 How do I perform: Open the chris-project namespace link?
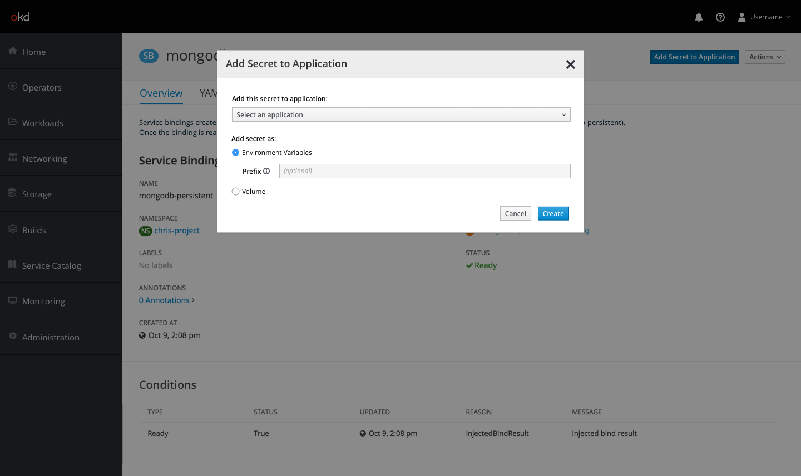(177, 231)
